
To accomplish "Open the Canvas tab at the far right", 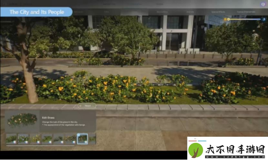I will tap(246, 12).
